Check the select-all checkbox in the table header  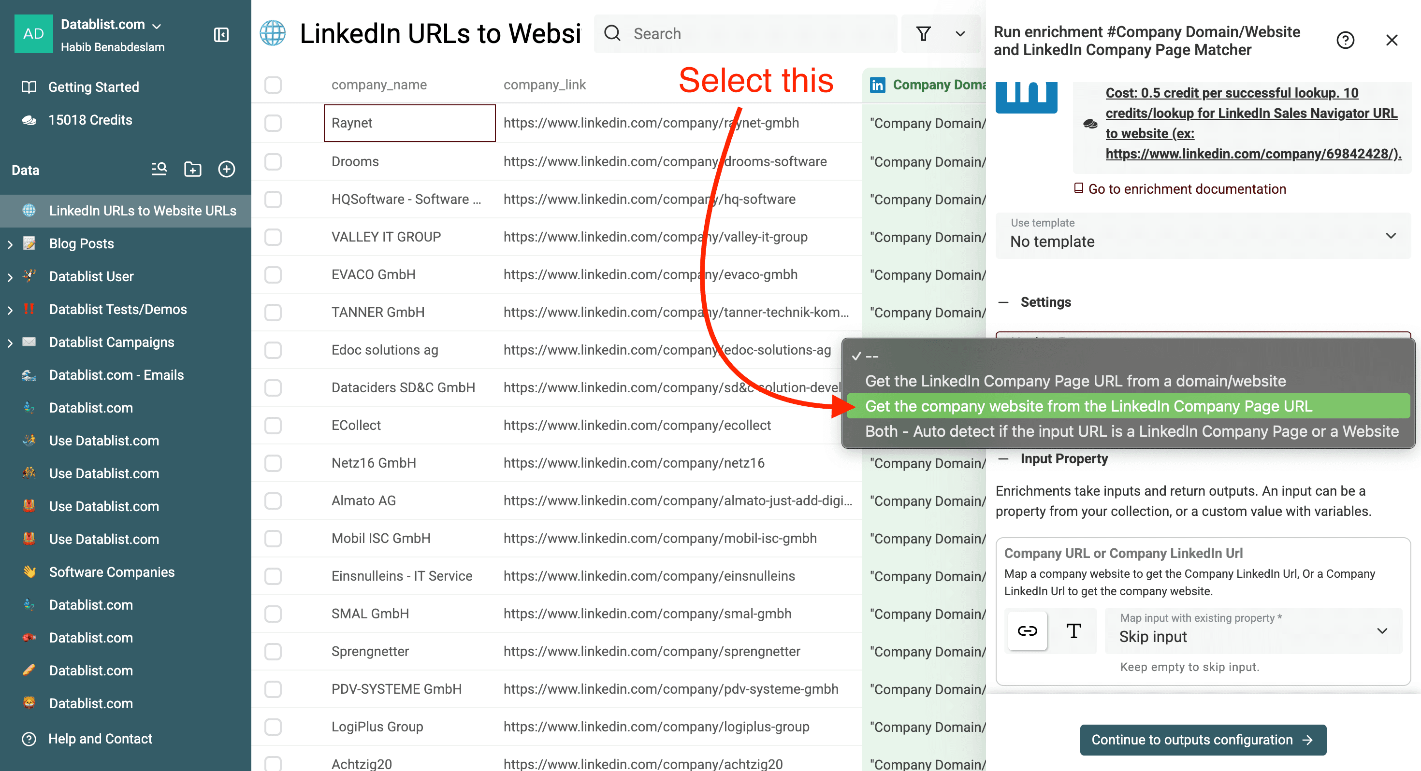273,85
